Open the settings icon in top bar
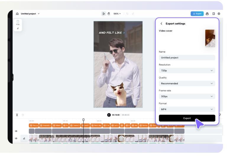227x156 pixels. 219,14
